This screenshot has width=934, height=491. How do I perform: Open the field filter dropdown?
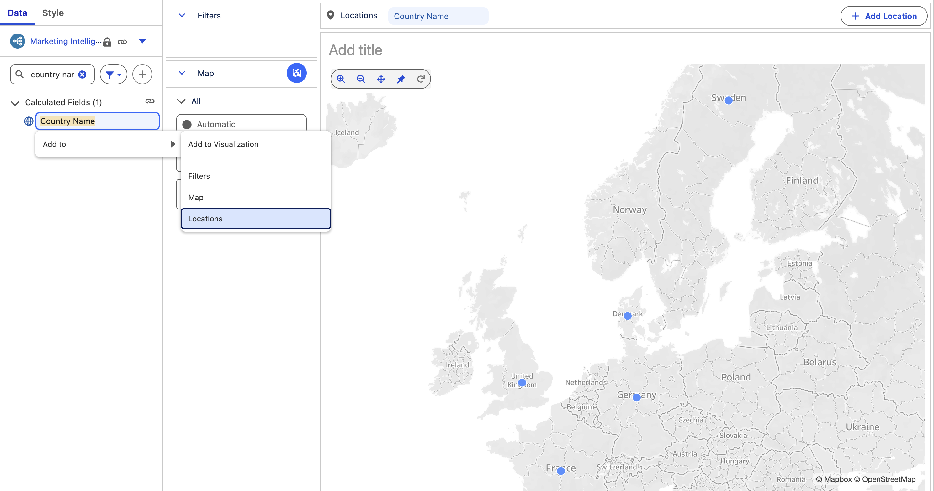[x=114, y=74]
